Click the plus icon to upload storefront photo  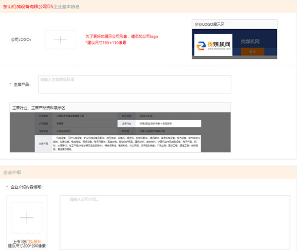click(27, 217)
